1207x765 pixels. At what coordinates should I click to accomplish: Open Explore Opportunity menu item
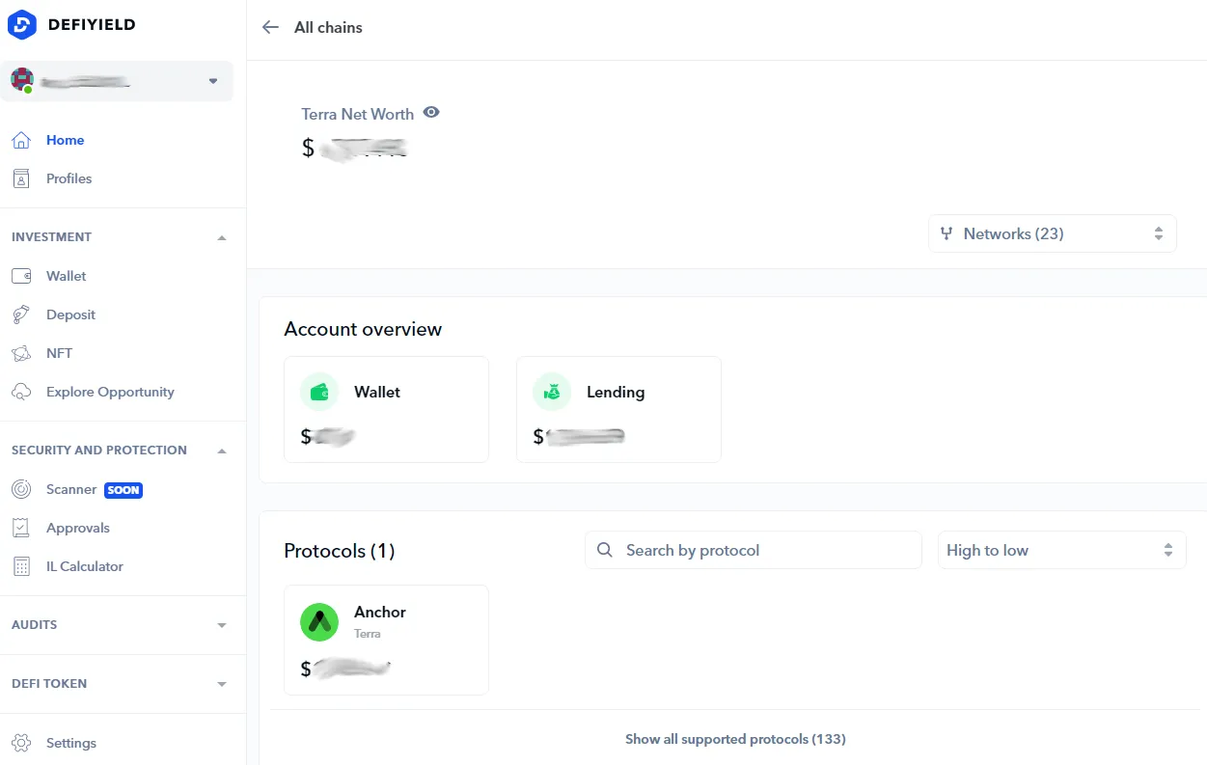click(x=110, y=392)
